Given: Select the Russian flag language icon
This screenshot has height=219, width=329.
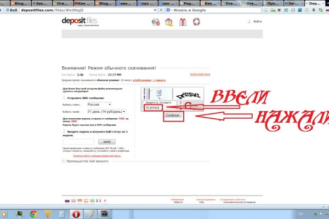Looking at the screenshot, I should [x=67, y=201].
